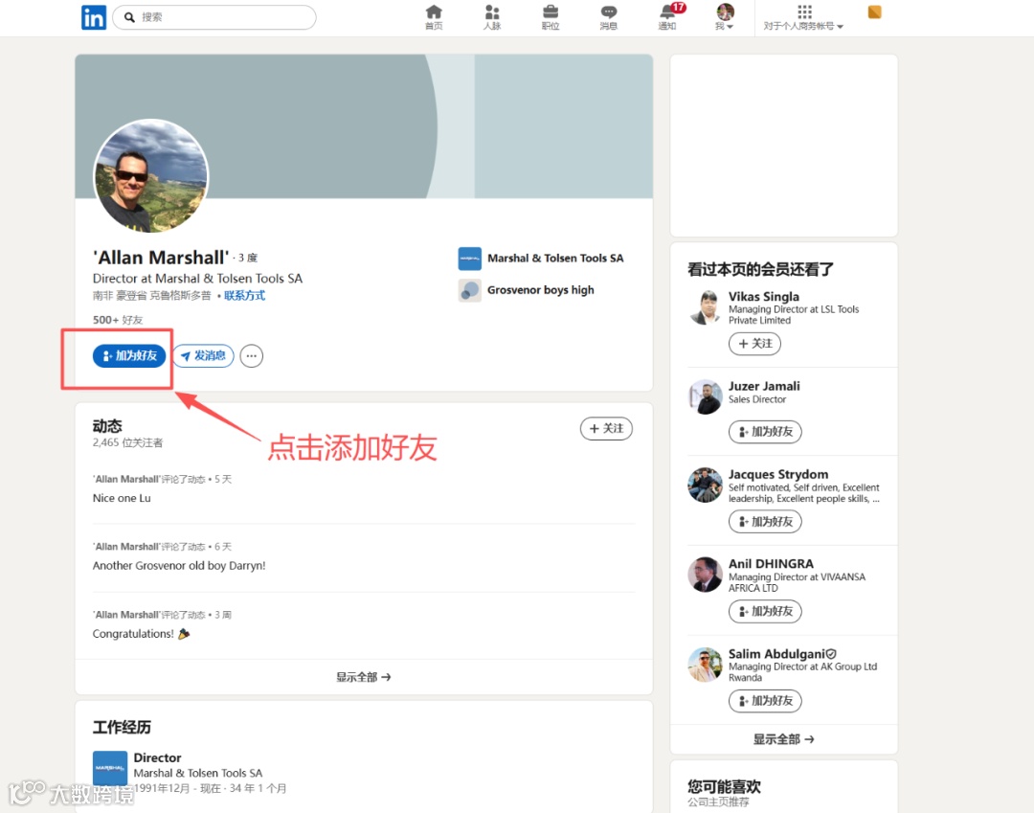This screenshot has height=813, width=1034.
Task: Click the 关注 follow button in activity section
Action: 606,429
